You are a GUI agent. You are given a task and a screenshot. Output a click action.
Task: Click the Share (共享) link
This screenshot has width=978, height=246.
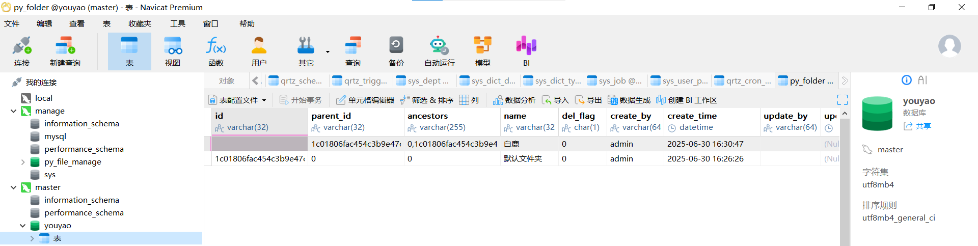[917, 126]
